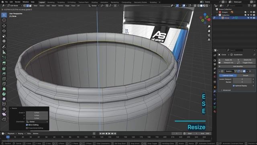Open Orientation Global dropdown in Resize panel

[37, 122]
